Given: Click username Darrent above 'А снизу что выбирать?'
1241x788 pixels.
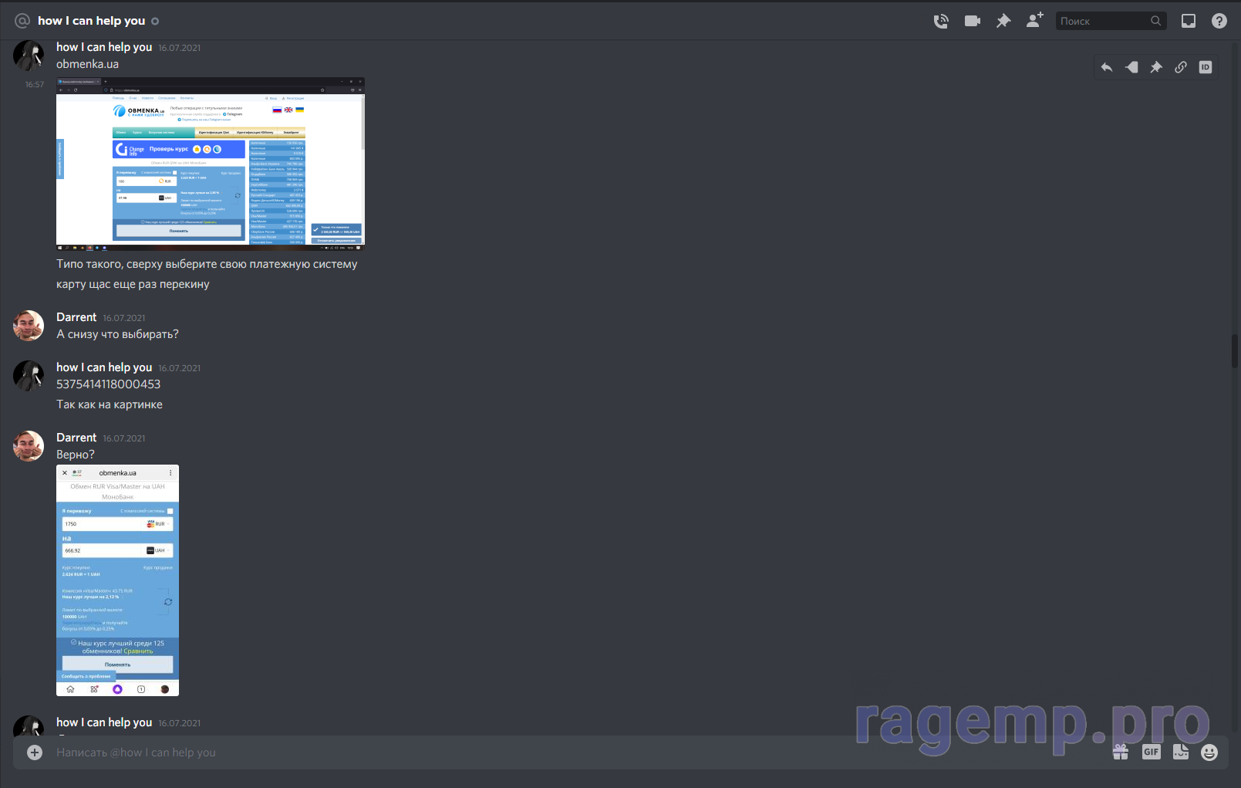Looking at the screenshot, I should (x=76, y=317).
